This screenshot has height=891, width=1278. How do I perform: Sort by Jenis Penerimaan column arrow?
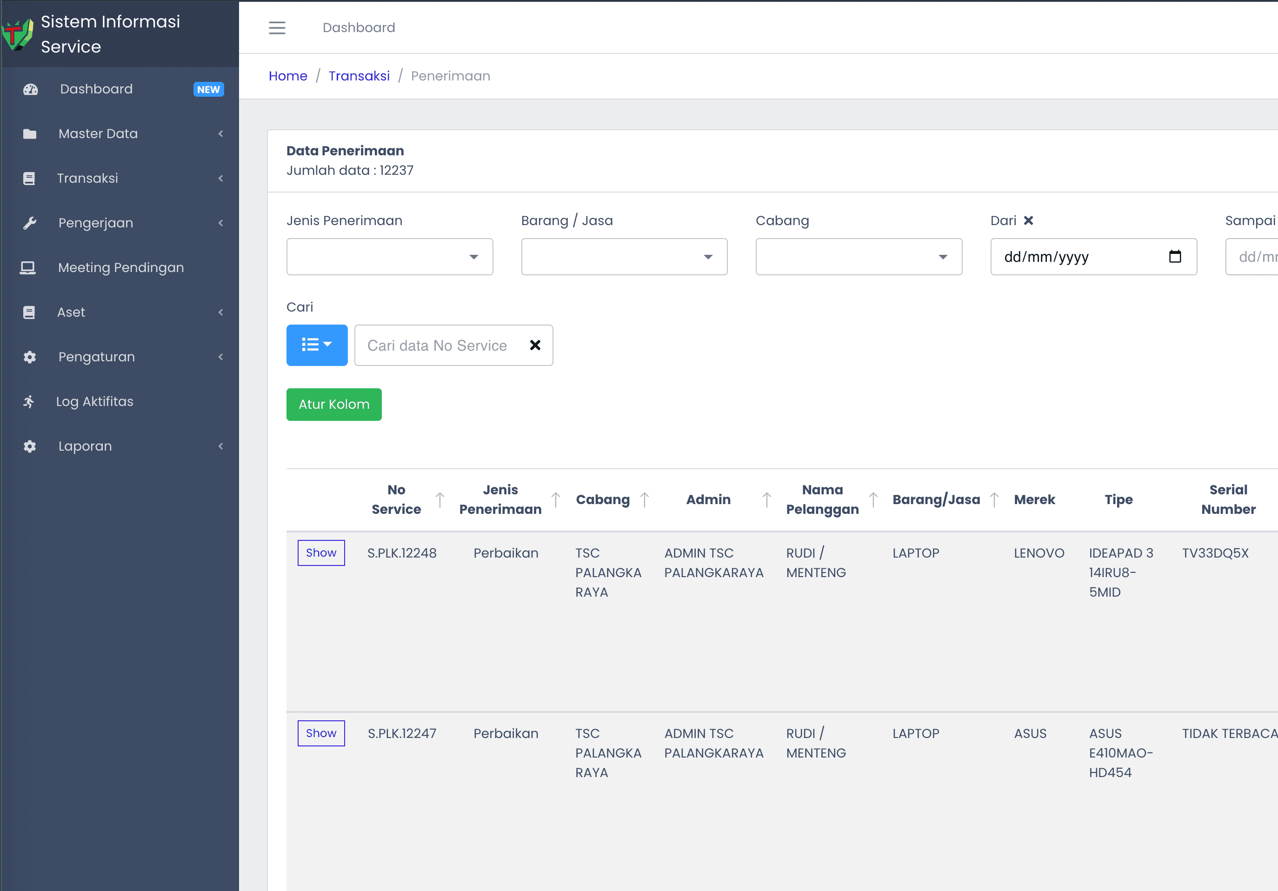[555, 500]
